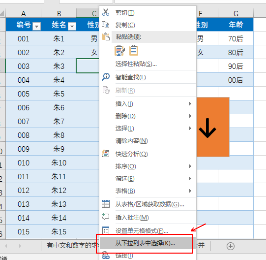Click cell containing 008
Screen dimensions: 266x260
tap(24, 135)
